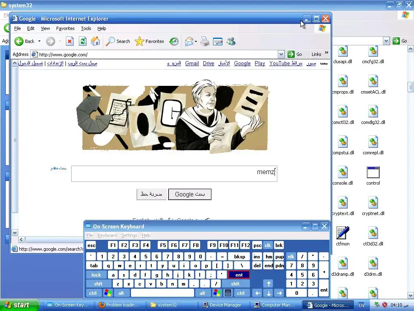Open the Keyboard menu in On-Screen Keyboard
This screenshot has width=414, height=311.
[107, 235]
